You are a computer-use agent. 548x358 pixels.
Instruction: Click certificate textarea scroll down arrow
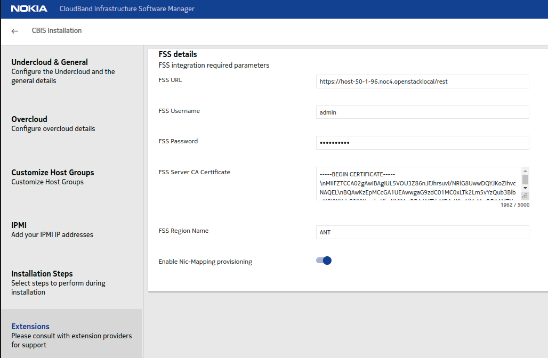[525, 188]
